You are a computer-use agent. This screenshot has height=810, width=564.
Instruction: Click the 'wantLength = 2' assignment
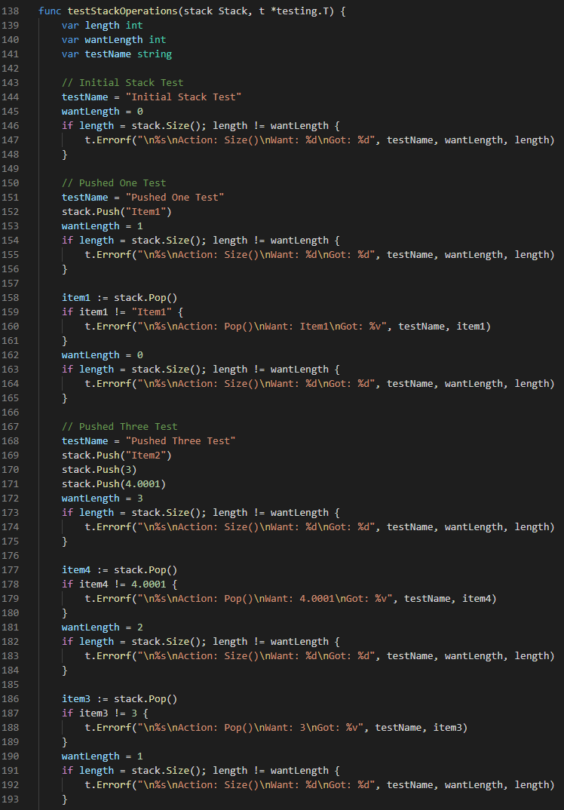coord(103,627)
